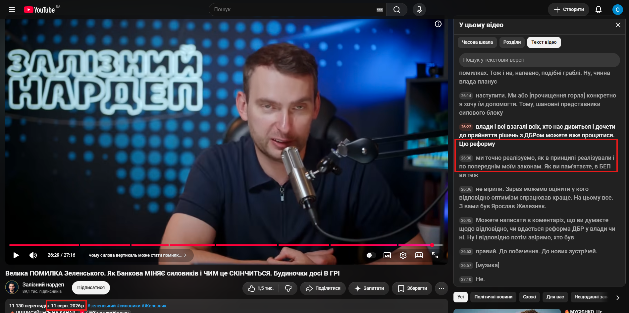Open the #силовики hashtag link
The width and height of the screenshot is (629, 313).
point(129,306)
